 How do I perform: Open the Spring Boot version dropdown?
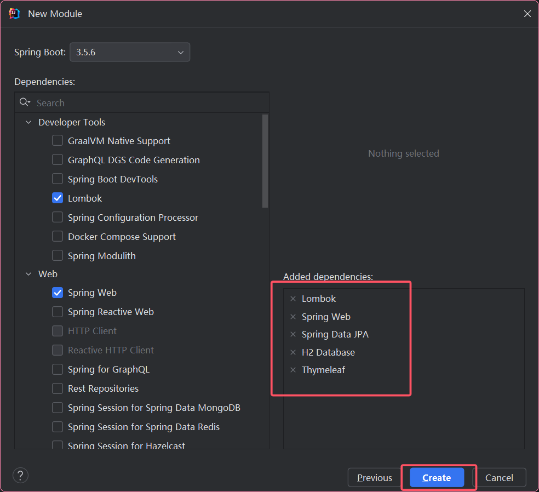[x=130, y=52]
